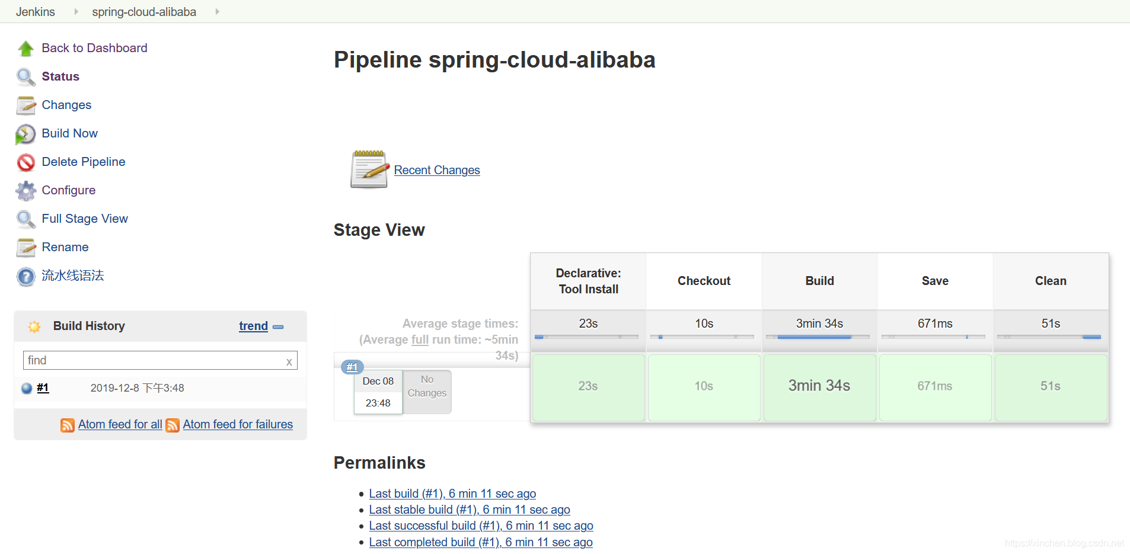
Task: Select Status in the sidebar
Action: (60, 76)
